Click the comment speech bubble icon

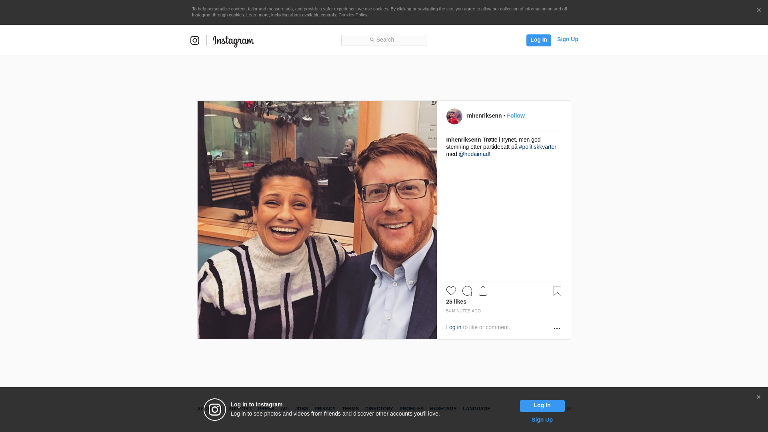tap(467, 291)
